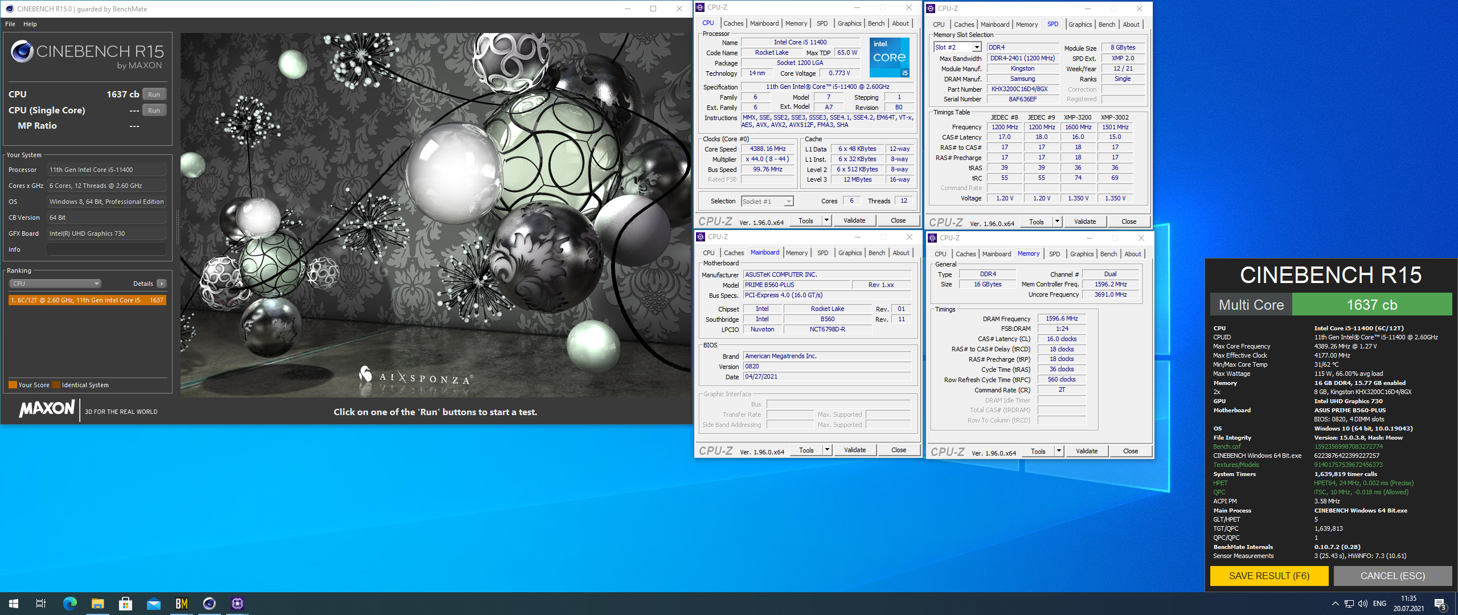1458x615 pixels.
Task: Click Validate in CPU-Z CPU window
Action: tap(854, 220)
